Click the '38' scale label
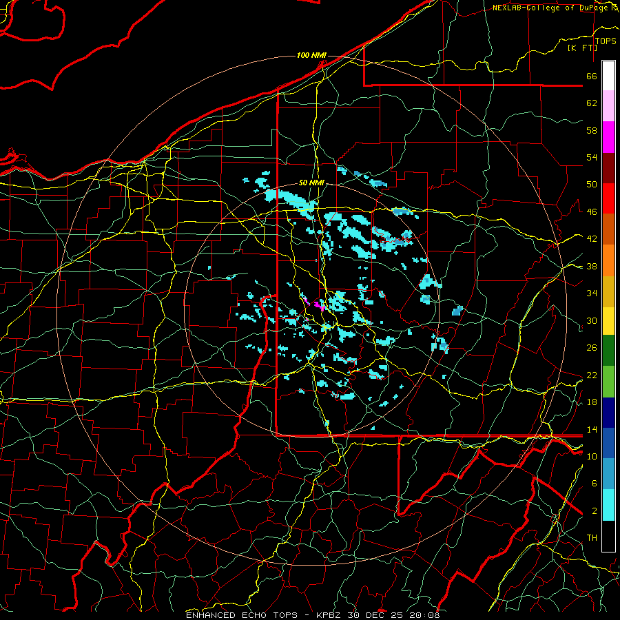Screen dimensions: 620x620 (x=592, y=266)
